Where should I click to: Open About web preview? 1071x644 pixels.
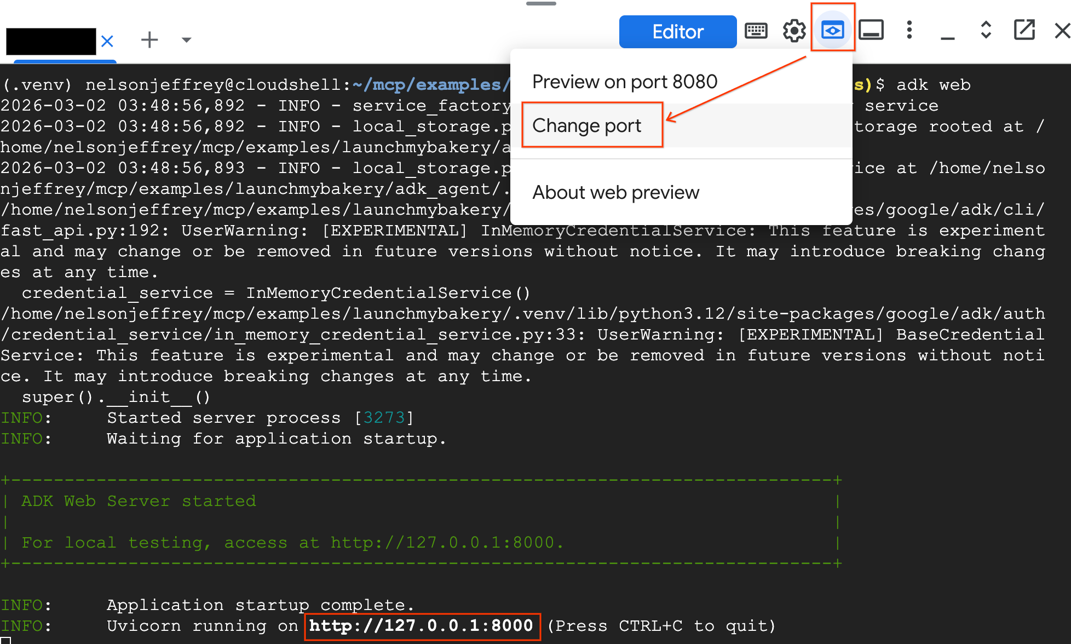[615, 192]
